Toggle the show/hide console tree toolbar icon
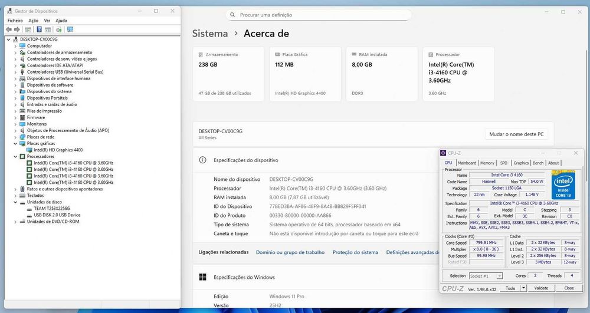The height and width of the screenshot is (313, 590). click(x=28, y=29)
